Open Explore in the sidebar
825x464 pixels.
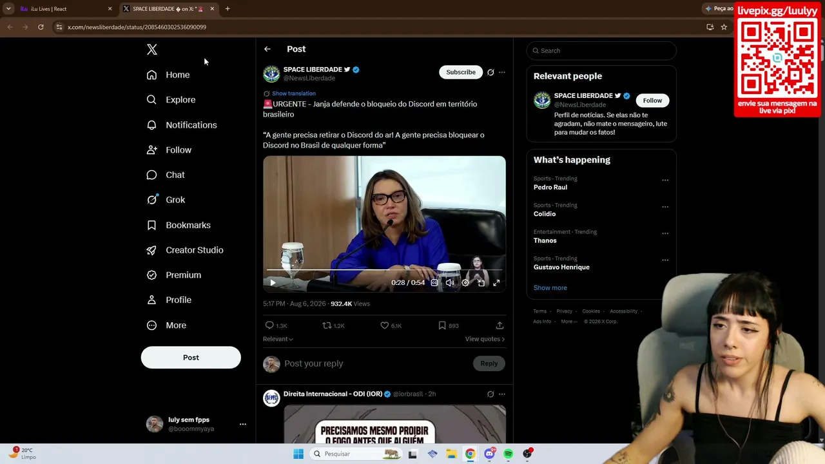pos(171,100)
